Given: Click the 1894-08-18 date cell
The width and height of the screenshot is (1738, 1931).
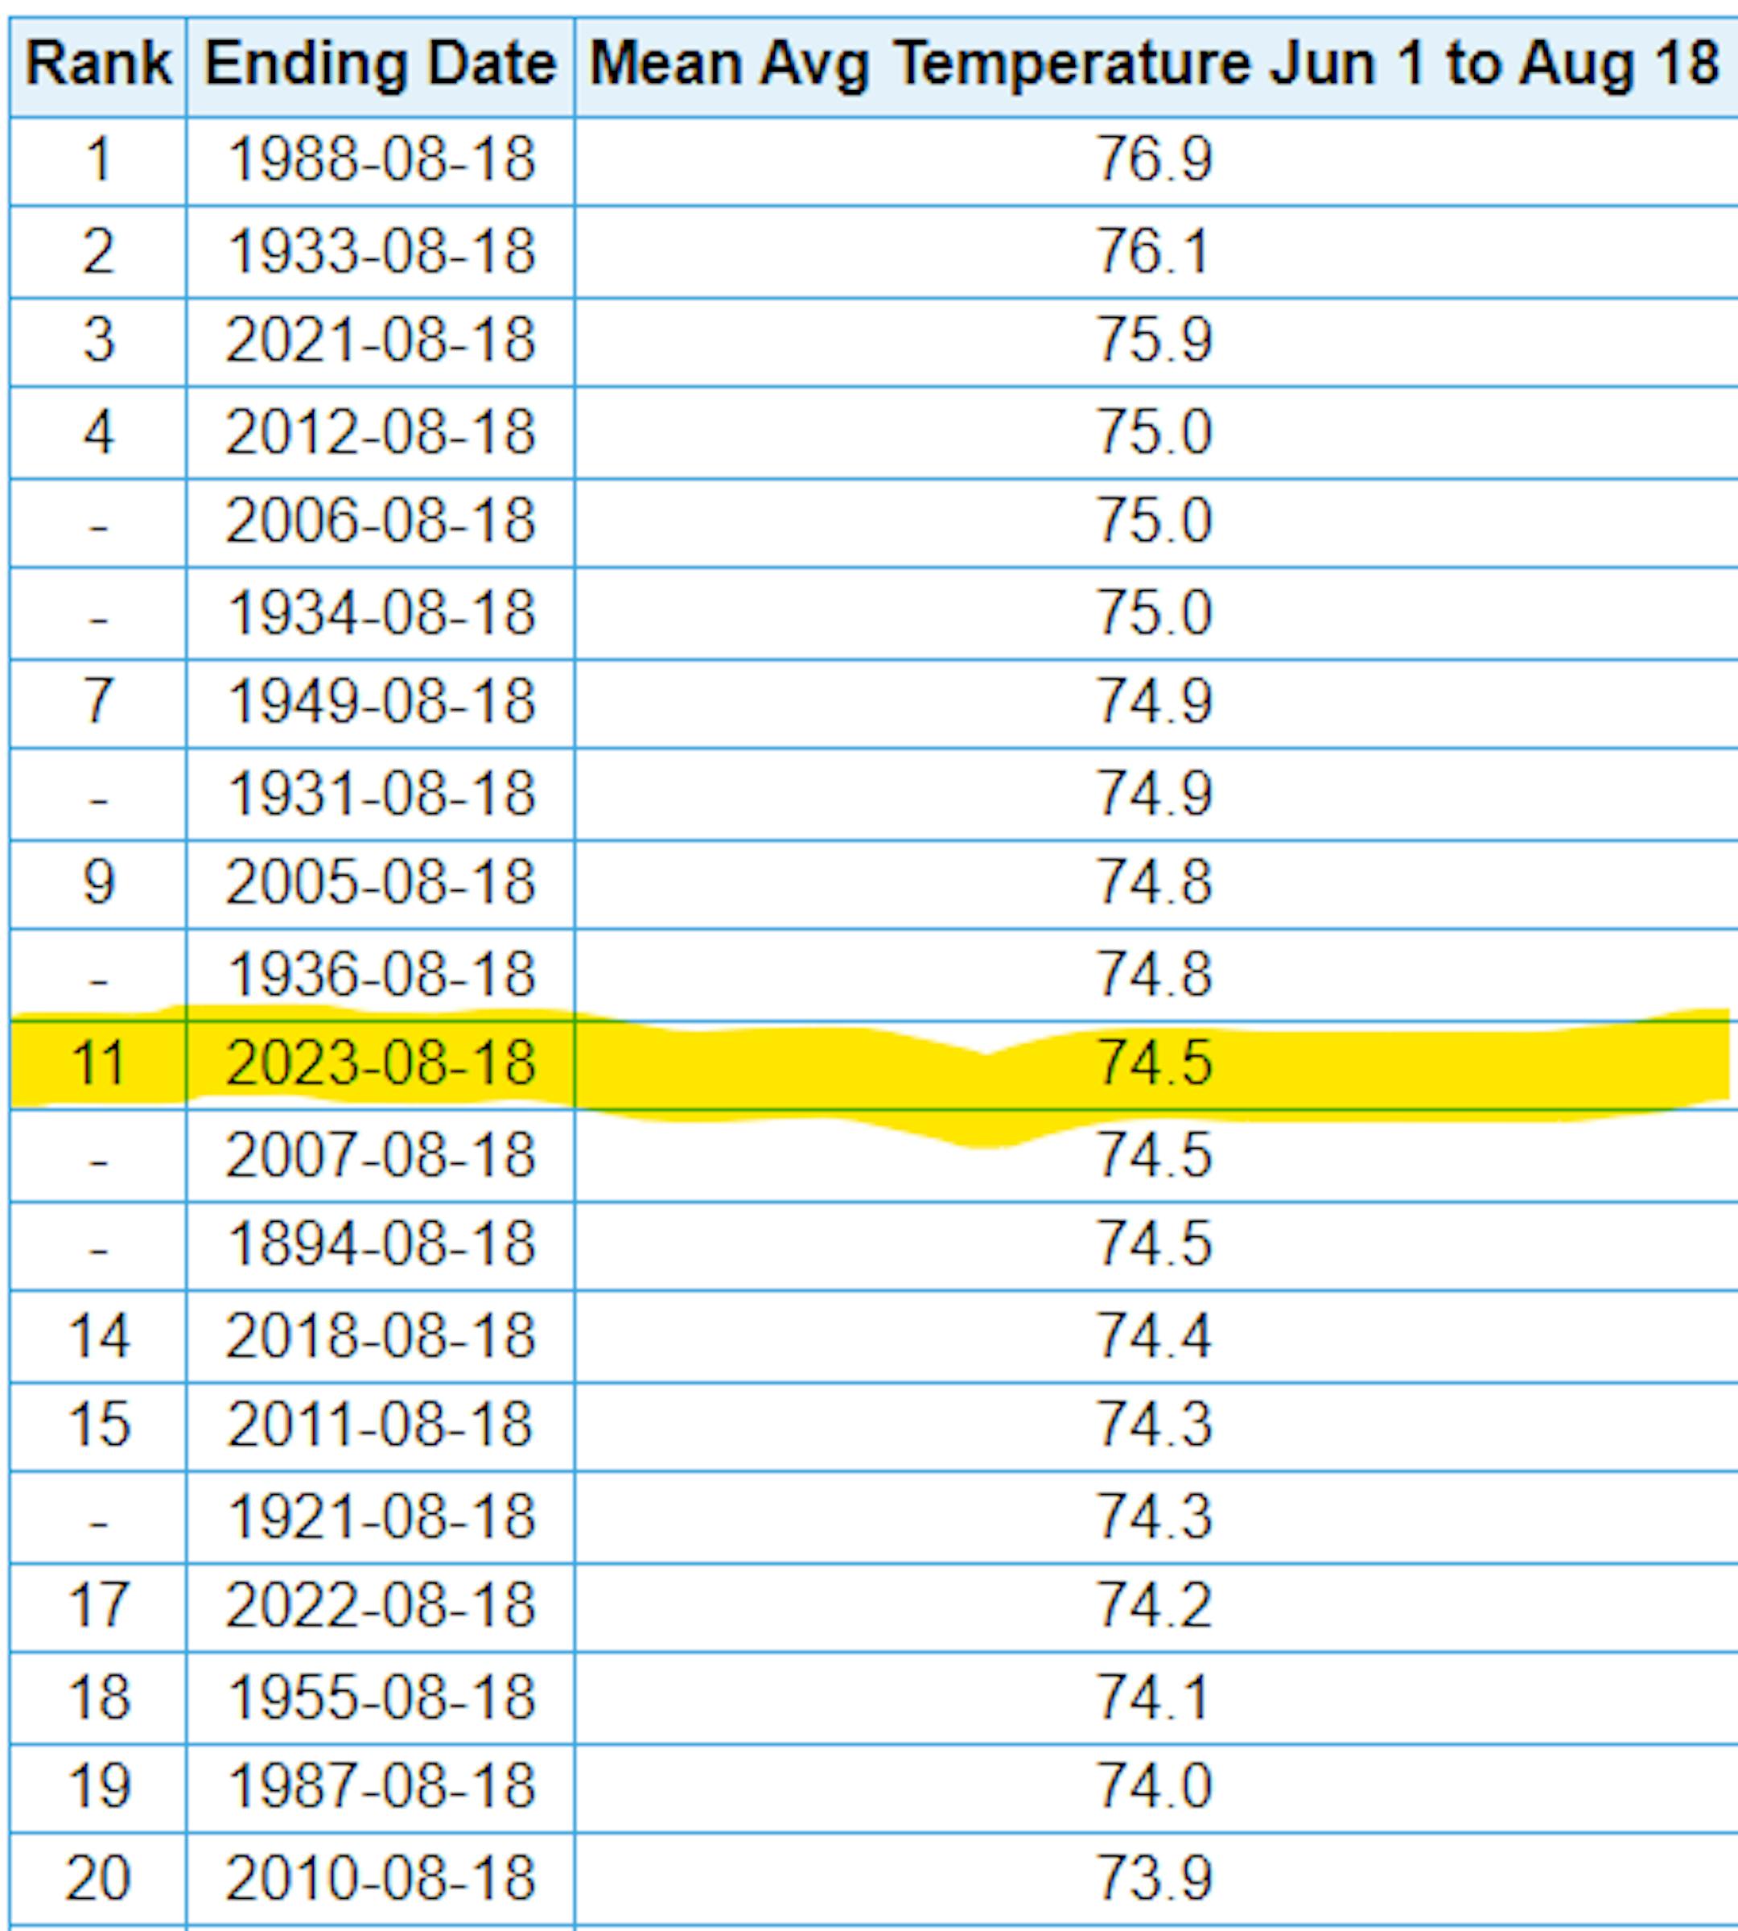Looking at the screenshot, I should click(380, 1245).
